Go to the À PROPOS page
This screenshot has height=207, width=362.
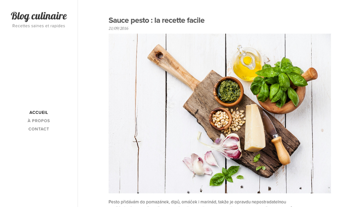pyautogui.click(x=39, y=121)
